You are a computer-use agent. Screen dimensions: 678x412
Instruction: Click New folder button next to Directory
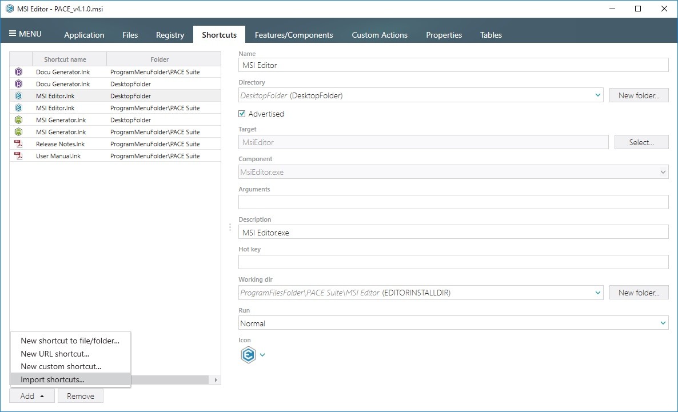click(639, 95)
